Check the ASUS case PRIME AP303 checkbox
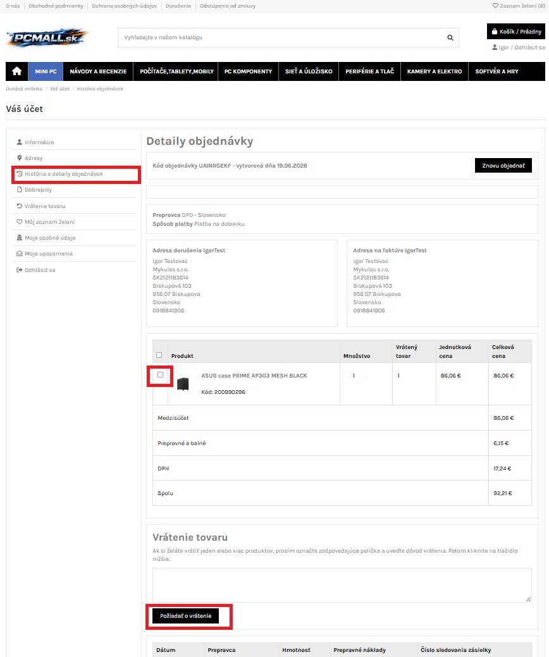The height and width of the screenshot is (657, 549). 160,375
